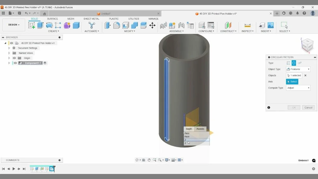The width and height of the screenshot is (318, 179).
Task: Open the Shell tool
Action: (x=125, y=25)
